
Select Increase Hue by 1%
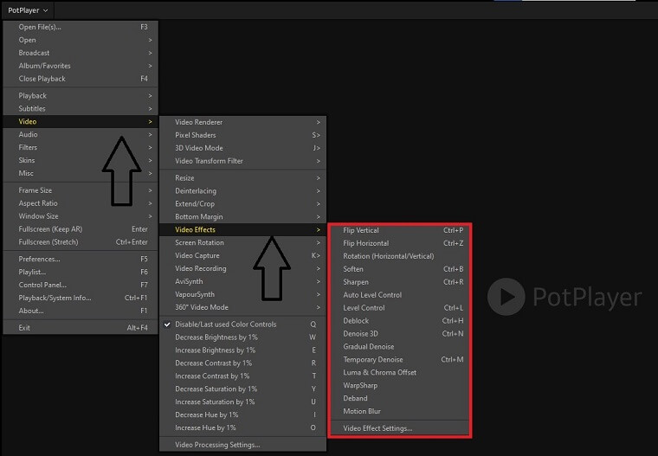click(x=242, y=428)
